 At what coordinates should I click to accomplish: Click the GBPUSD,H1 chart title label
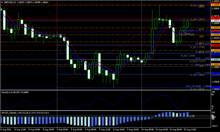tap(10, 2)
